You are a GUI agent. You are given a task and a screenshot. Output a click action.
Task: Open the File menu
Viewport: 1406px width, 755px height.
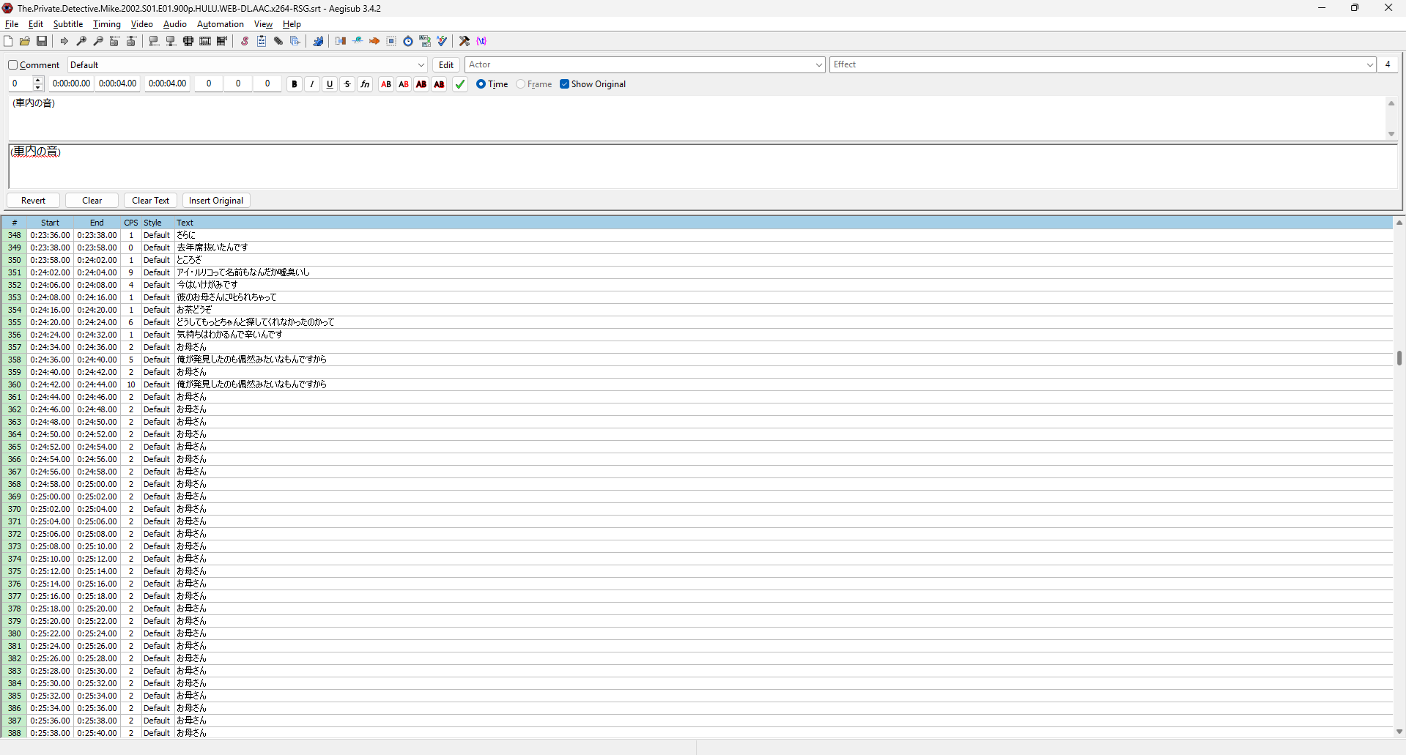coord(12,24)
